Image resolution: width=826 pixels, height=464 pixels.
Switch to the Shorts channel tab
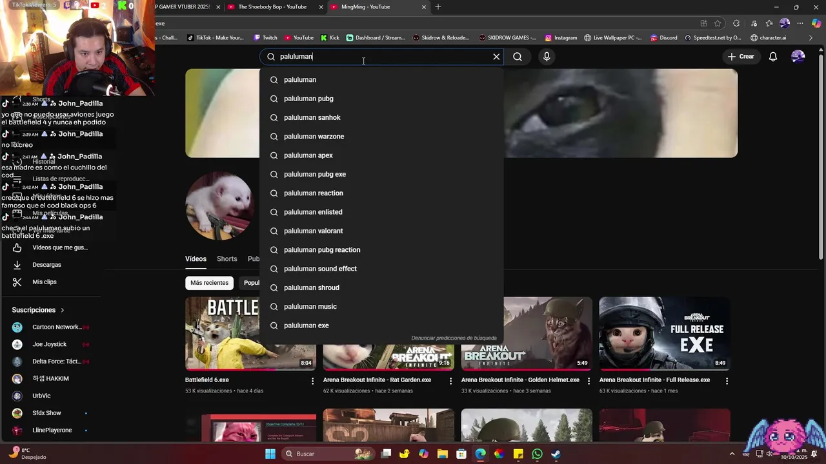tap(227, 259)
